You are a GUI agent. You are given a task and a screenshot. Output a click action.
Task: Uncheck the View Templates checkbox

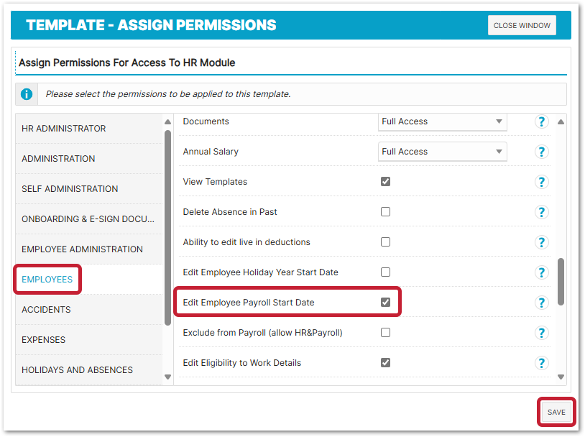click(x=386, y=182)
